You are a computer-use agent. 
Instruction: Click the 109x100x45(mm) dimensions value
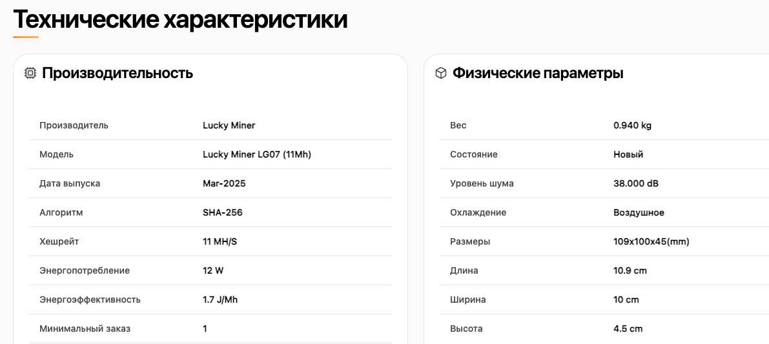[x=651, y=241]
